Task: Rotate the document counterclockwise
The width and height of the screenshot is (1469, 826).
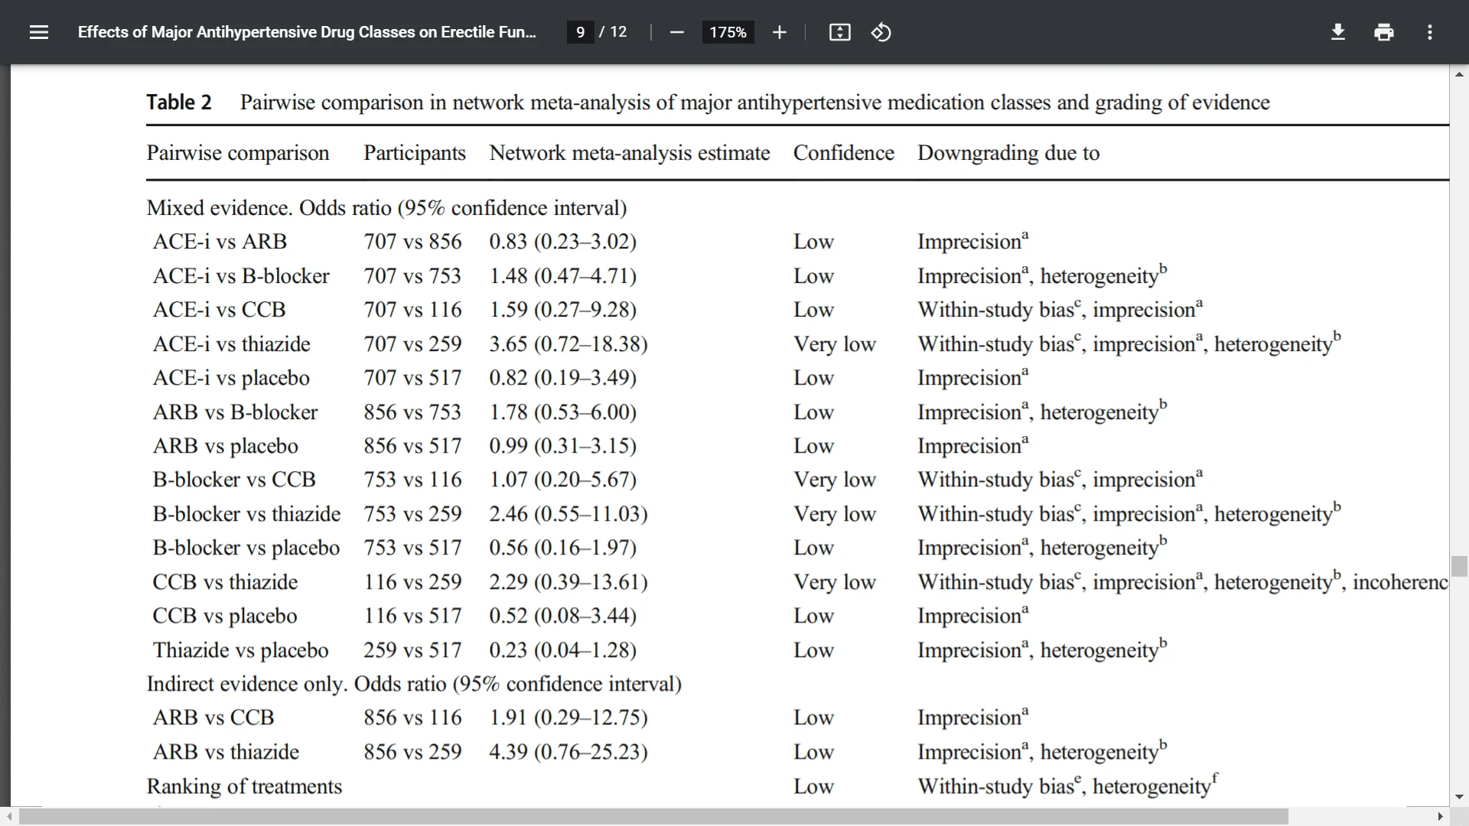Action: tap(881, 32)
